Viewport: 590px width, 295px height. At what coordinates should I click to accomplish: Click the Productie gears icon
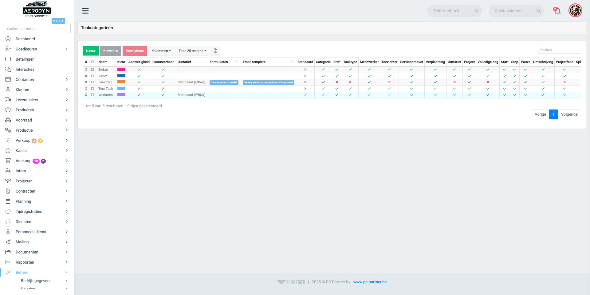click(8, 130)
